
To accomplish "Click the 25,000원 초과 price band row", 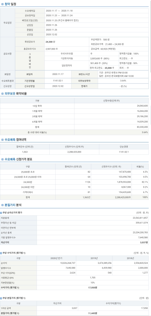I will click(74, 172).
